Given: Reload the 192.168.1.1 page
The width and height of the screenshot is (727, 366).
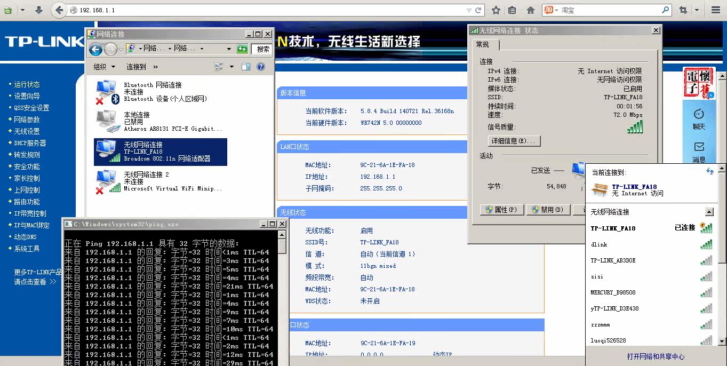Looking at the screenshot, I should pos(478,10).
